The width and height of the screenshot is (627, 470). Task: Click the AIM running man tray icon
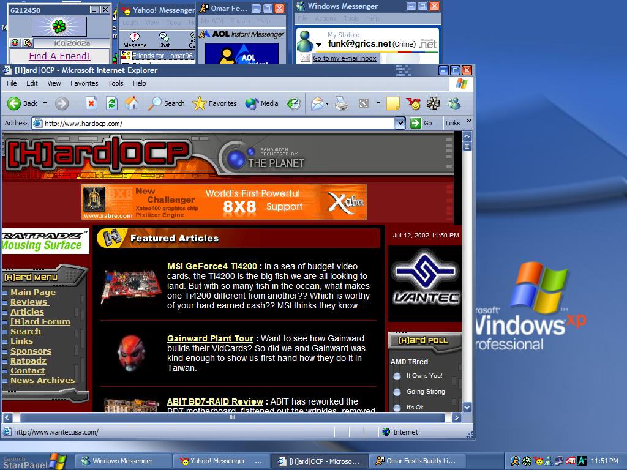pyautogui.click(x=515, y=461)
